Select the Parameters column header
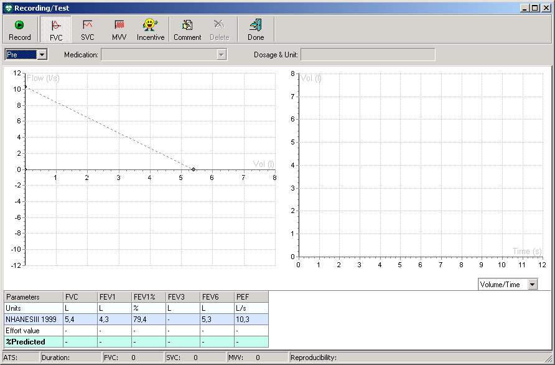This screenshot has width=555, height=365. coord(34,297)
